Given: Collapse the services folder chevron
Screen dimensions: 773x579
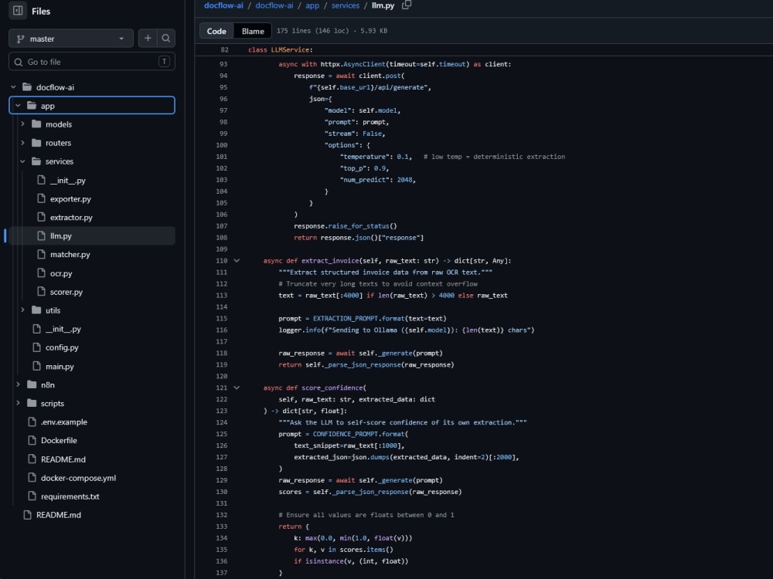Looking at the screenshot, I should tap(22, 161).
